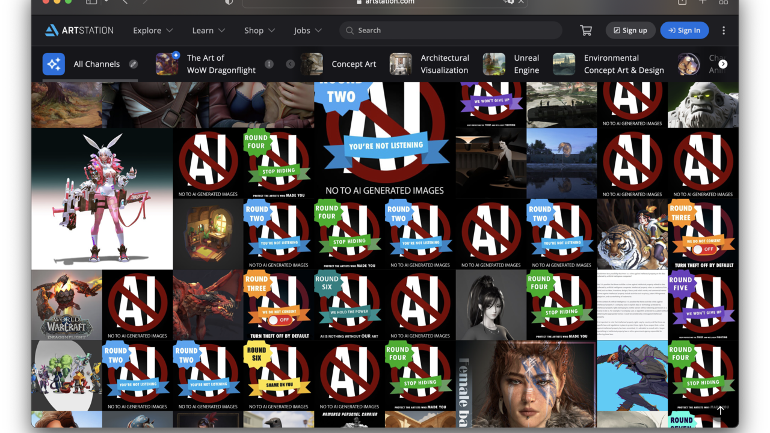Expand the Explore dropdown menu
Screen dimensions: 770x433
[x=153, y=31]
